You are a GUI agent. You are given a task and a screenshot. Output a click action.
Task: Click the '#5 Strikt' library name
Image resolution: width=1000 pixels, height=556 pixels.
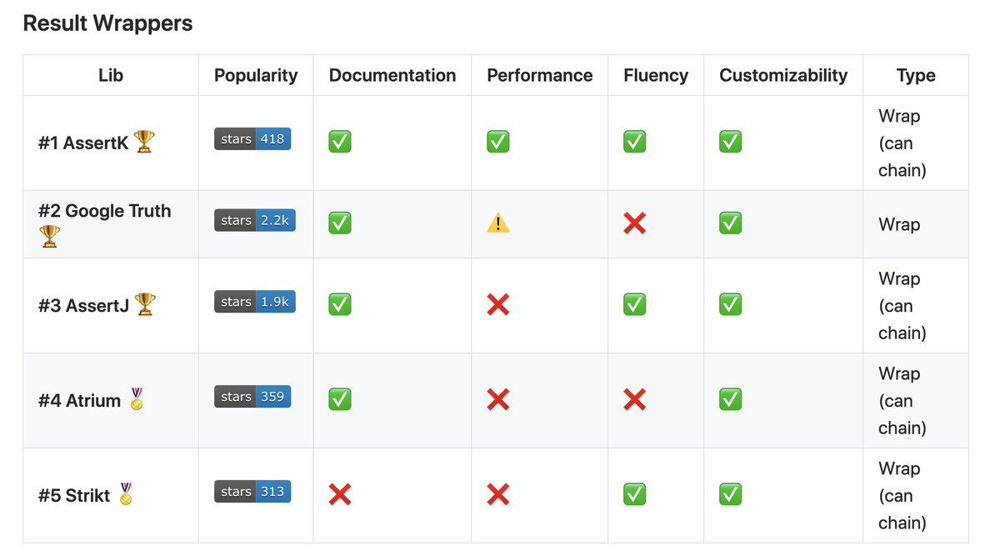tap(74, 495)
